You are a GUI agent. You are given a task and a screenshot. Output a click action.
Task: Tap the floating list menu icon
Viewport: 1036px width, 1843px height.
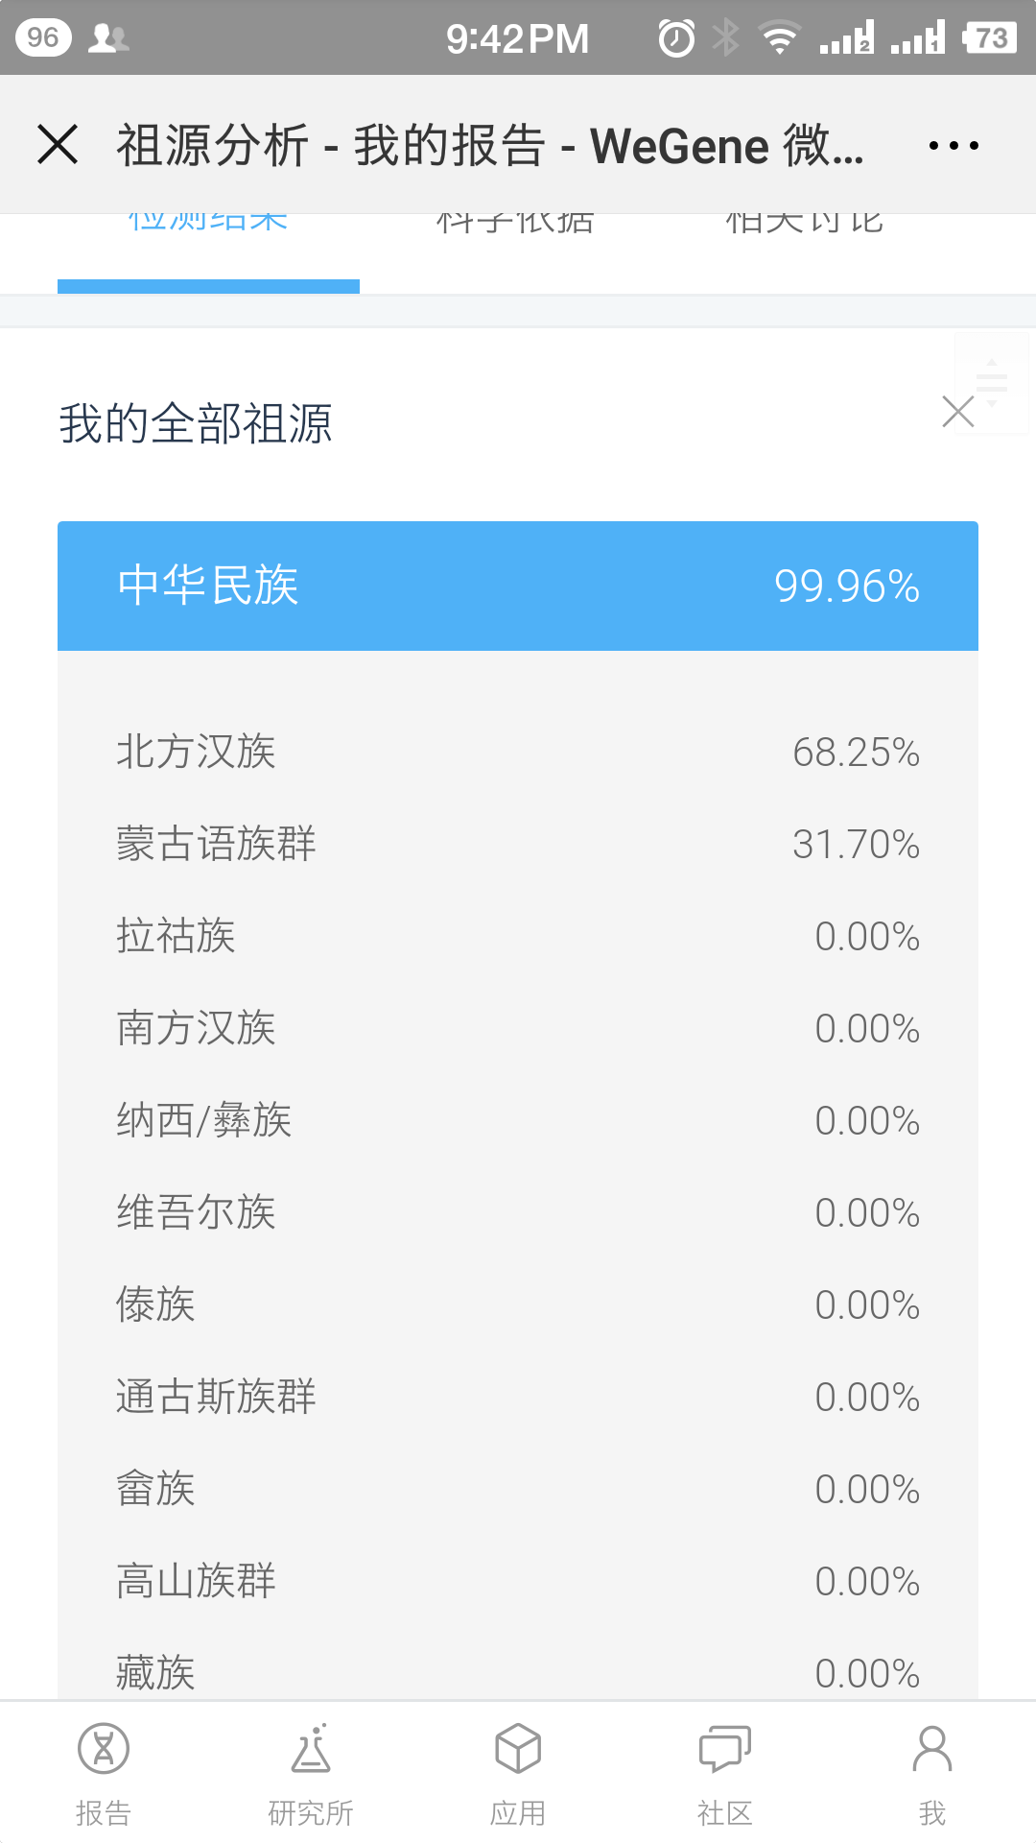coord(992,383)
